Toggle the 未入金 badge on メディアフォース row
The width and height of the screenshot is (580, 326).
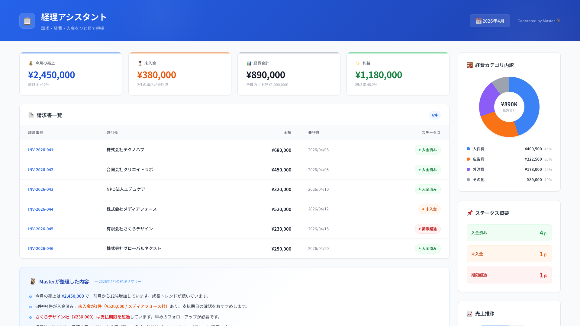click(429, 209)
